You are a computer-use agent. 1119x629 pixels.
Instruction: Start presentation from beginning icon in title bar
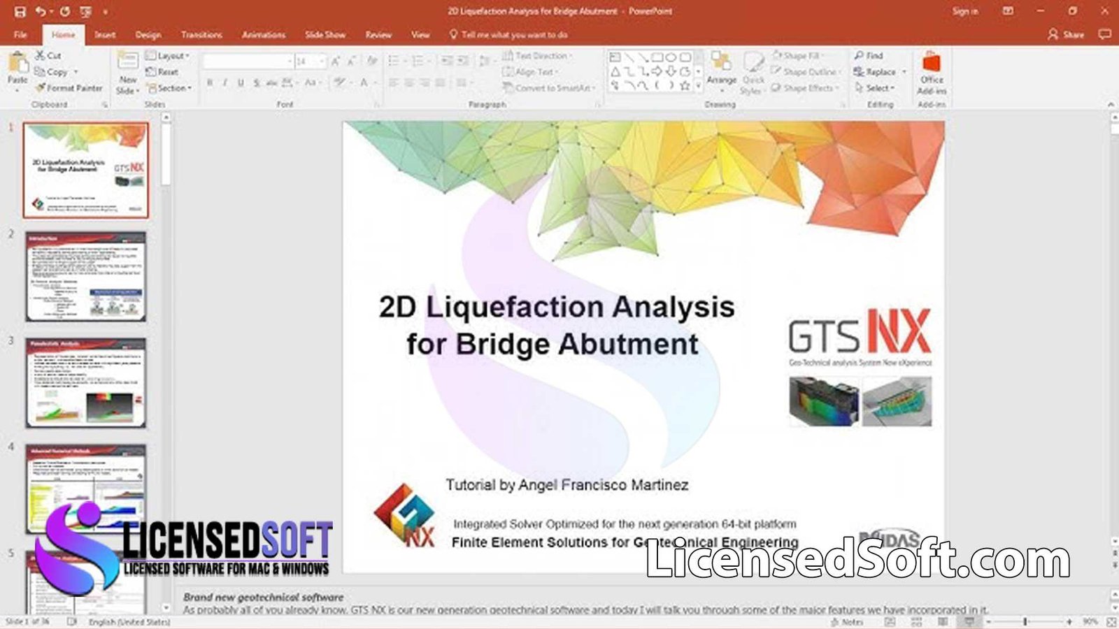coord(86,11)
